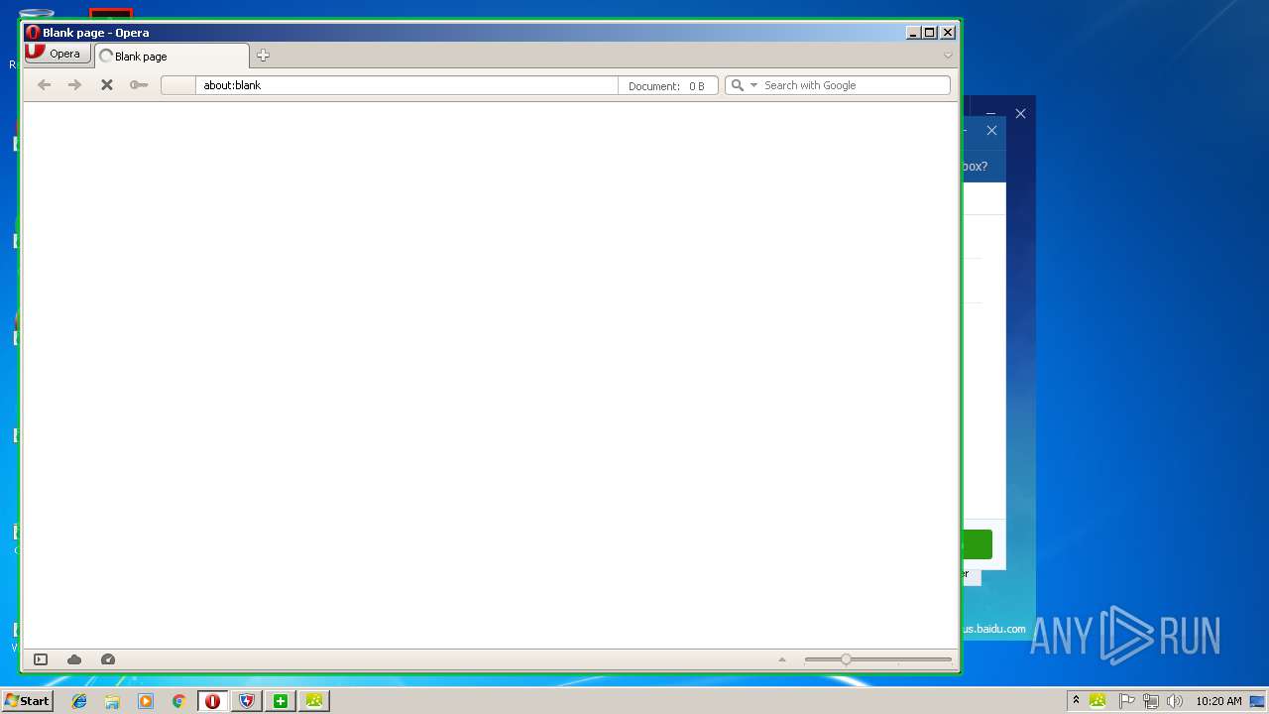The height and width of the screenshot is (714, 1269).
Task: Switch to green plus app taskbar button
Action: pyautogui.click(x=281, y=701)
